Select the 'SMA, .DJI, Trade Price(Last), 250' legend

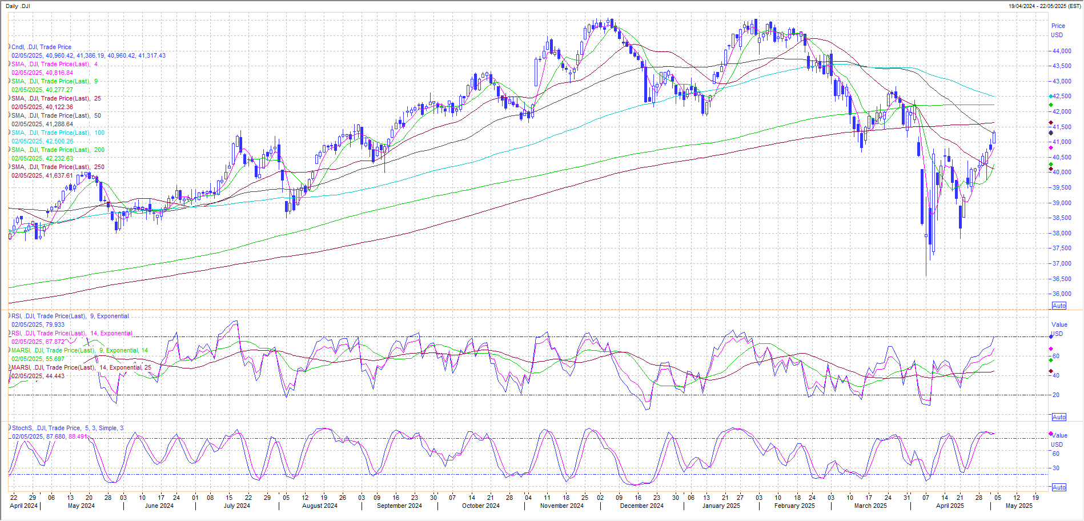tap(58, 167)
